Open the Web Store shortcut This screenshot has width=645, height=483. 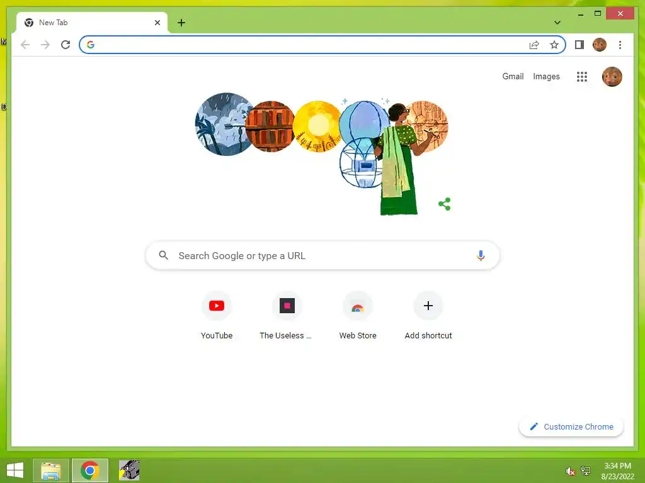[358, 316]
